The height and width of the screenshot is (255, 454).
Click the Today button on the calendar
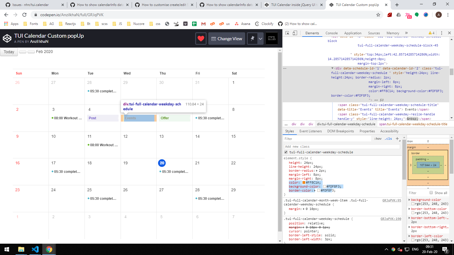tap(9, 52)
